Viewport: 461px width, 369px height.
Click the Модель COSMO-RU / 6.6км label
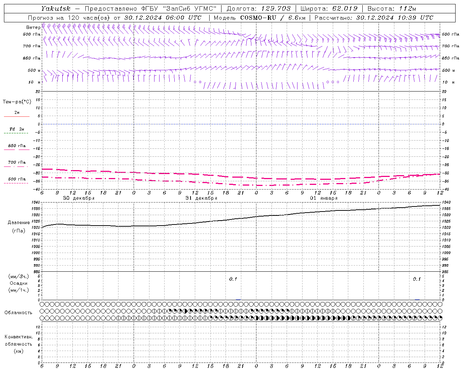coord(259,18)
